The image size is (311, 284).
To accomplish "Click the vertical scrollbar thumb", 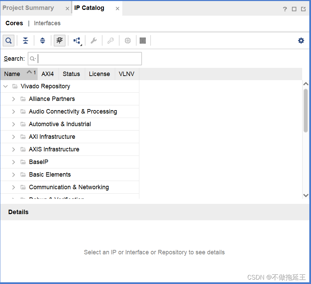I will coord(306,110).
